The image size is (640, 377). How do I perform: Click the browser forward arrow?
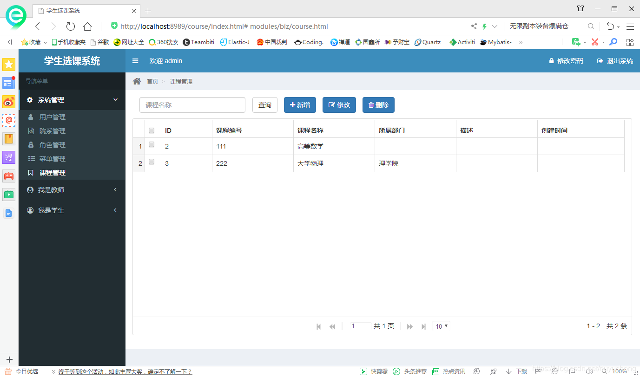tap(53, 26)
